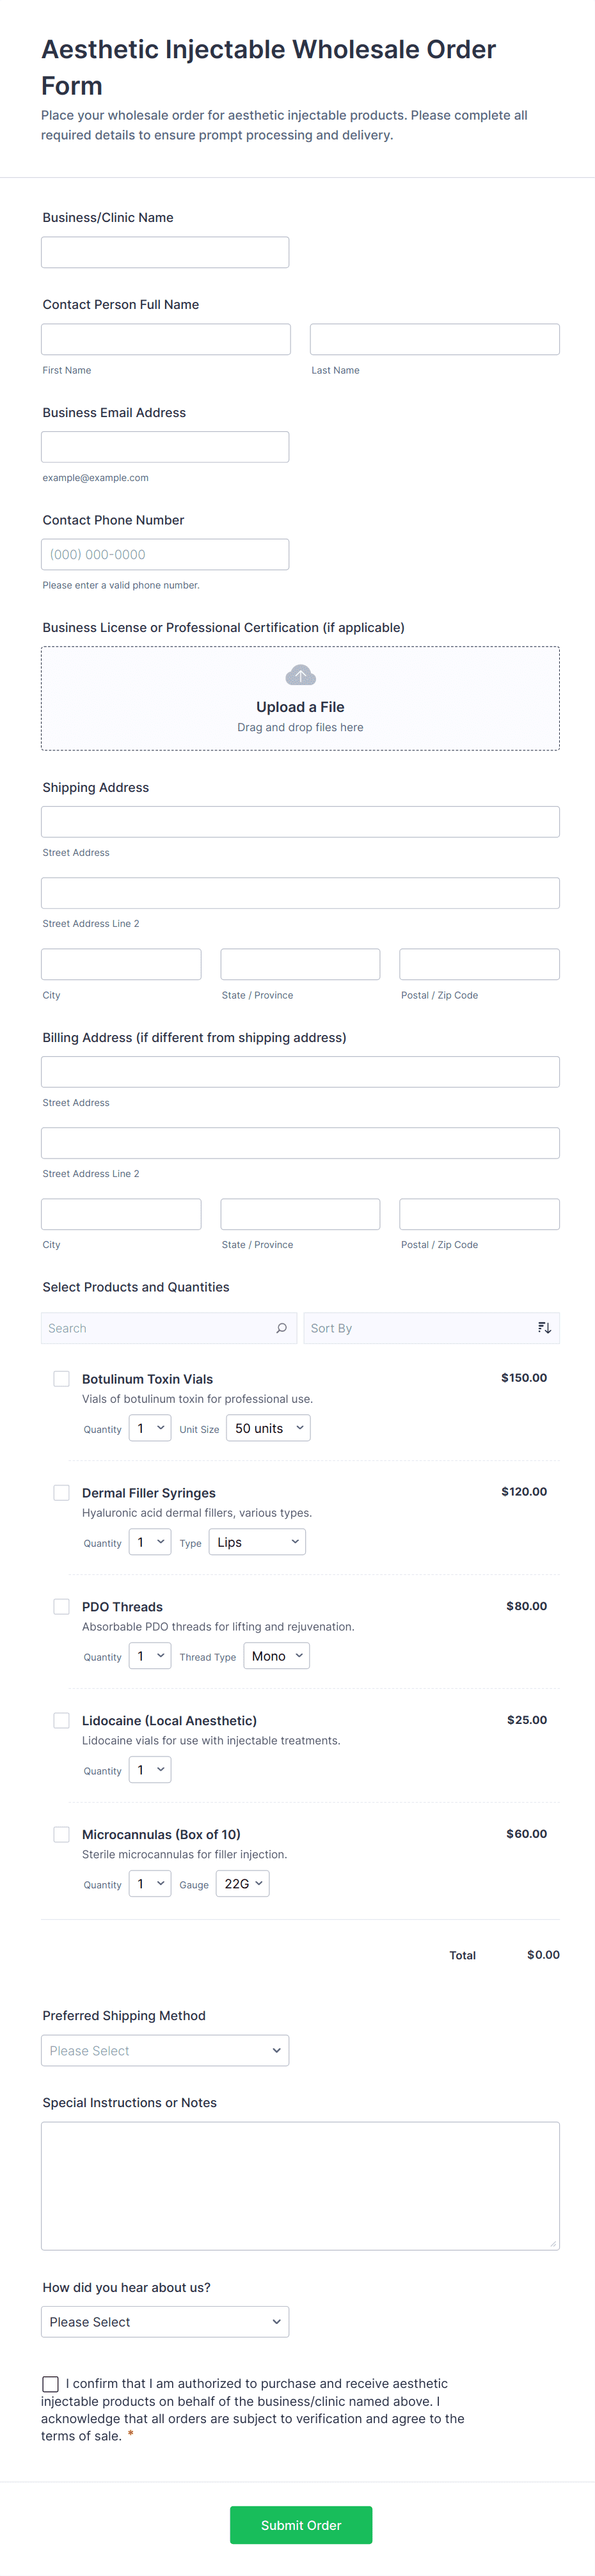This screenshot has width=595, height=2576.
Task: Click the product search magnifier icon
Action: point(281,1328)
